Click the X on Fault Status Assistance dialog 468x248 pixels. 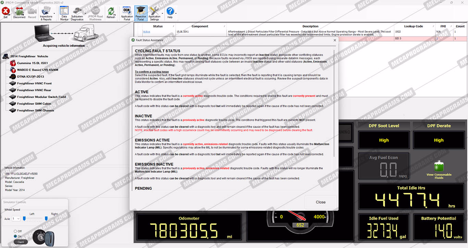tap(335, 40)
